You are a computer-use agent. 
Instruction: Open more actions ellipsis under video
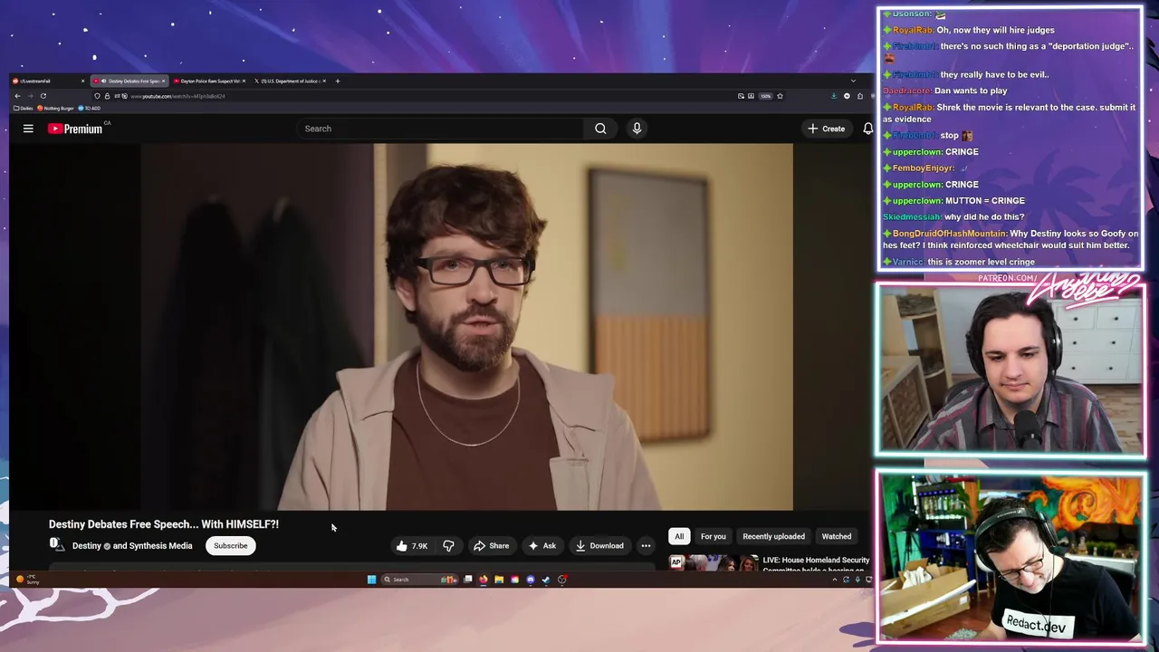pyautogui.click(x=646, y=546)
